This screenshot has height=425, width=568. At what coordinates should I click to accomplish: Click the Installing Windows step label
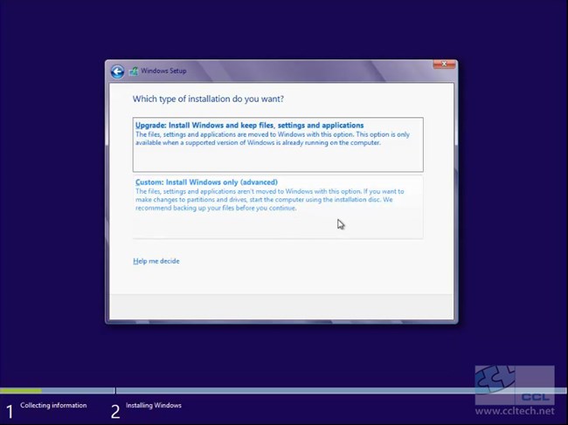tap(154, 406)
